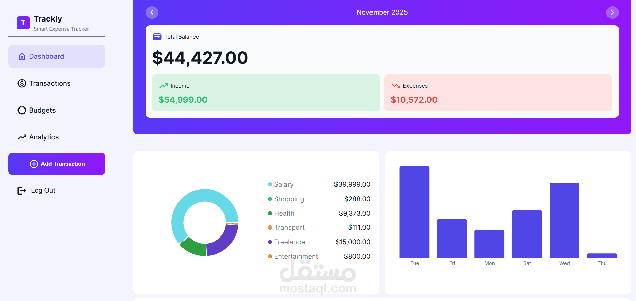
Task: Click the Transport legend color dot
Action: 270,227
